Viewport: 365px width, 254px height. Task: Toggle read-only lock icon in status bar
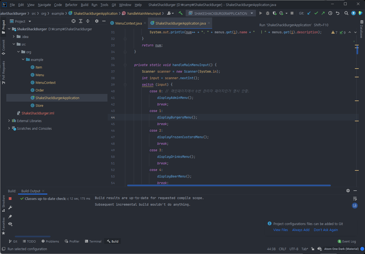(x=313, y=249)
